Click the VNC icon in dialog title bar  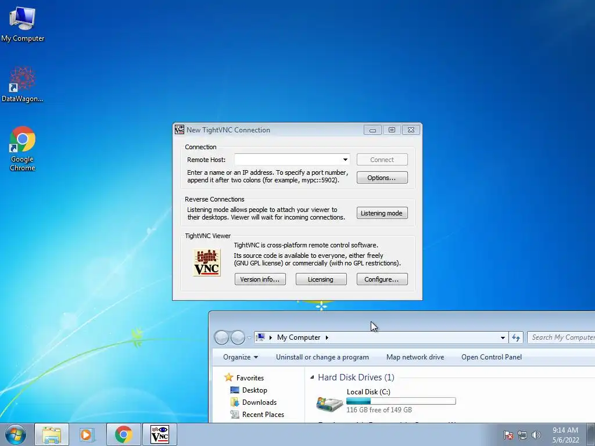pyautogui.click(x=180, y=130)
